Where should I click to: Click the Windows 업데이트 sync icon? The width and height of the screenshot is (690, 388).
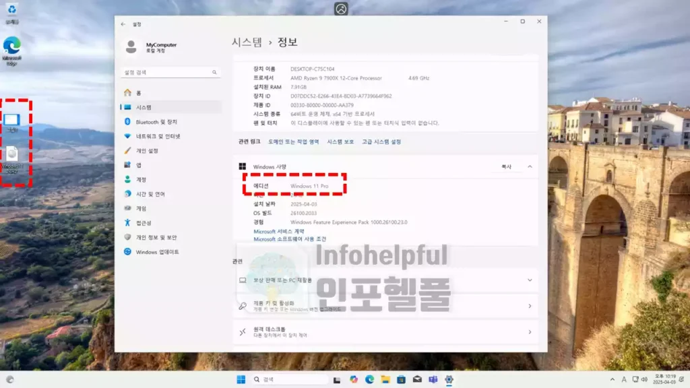tap(127, 252)
